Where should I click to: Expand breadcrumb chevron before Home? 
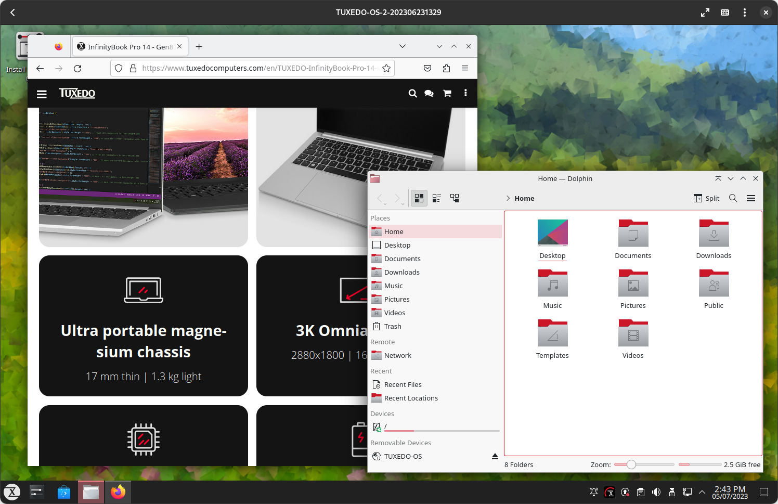[508, 198]
